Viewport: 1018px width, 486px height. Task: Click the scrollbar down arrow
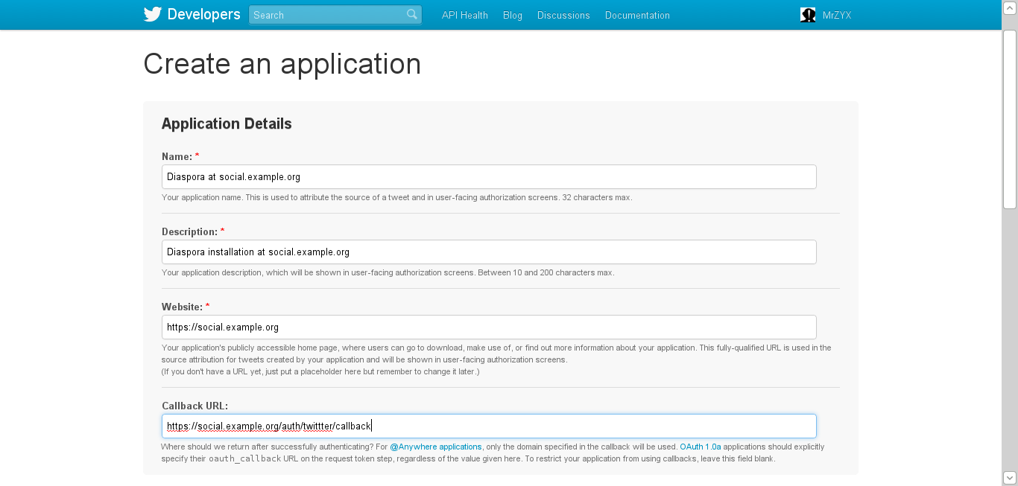(x=1010, y=478)
